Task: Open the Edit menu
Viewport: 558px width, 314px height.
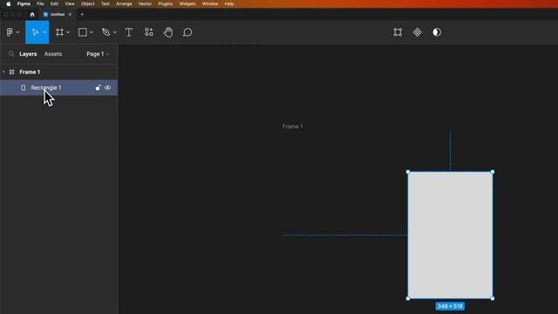Action: point(54,3)
